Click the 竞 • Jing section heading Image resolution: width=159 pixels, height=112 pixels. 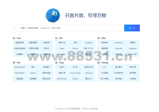click(x=59, y=63)
